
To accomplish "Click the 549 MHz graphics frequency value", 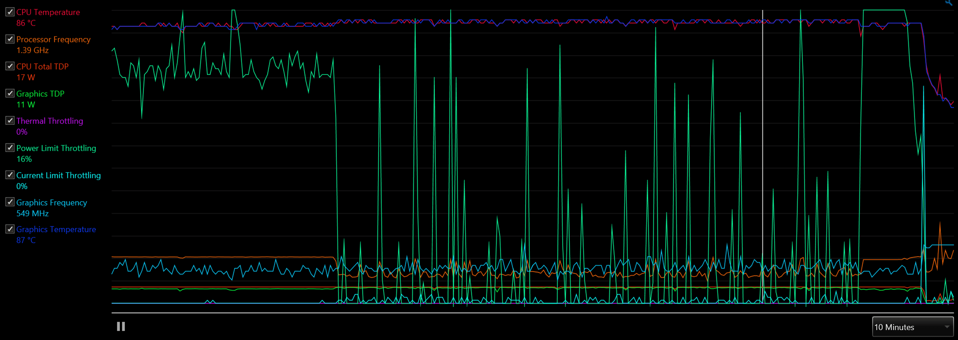I will [x=32, y=213].
